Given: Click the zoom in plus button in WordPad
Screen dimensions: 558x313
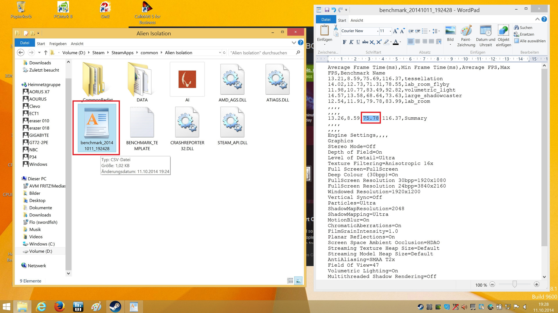Looking at the screenshot, I should (x=536, y=284).
